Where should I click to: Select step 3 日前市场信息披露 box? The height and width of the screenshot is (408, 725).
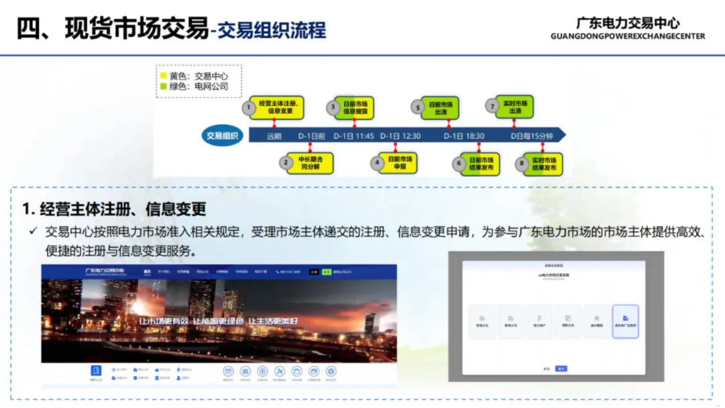point(354,107)
